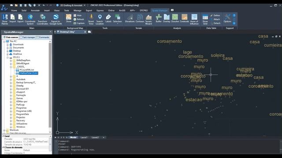
Task: Collapse the This PC node
Action: (x=4, y=41)
